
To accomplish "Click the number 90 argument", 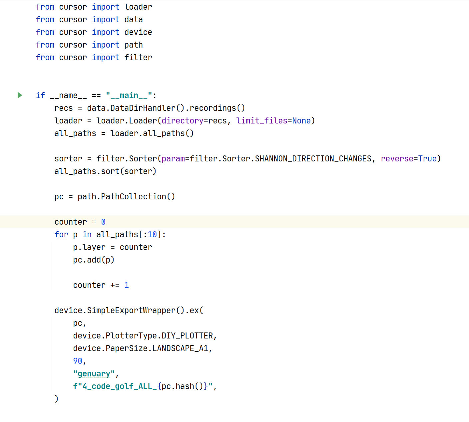I will (78, 361).
